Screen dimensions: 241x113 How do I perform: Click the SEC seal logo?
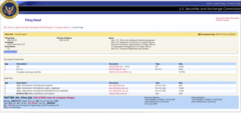[x=10, y=10]
